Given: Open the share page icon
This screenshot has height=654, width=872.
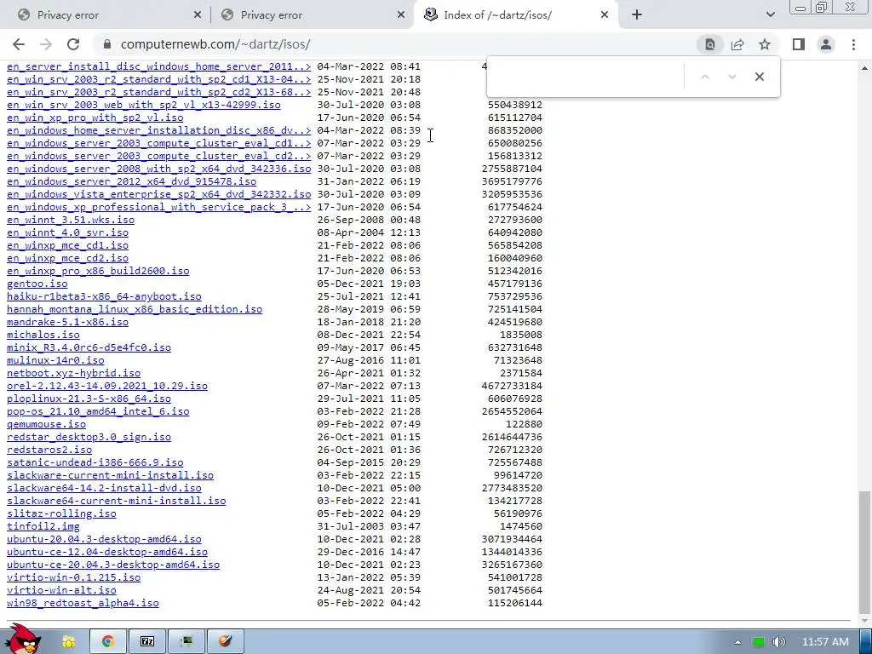Looking at the screenshot, I should pos(737,44).
